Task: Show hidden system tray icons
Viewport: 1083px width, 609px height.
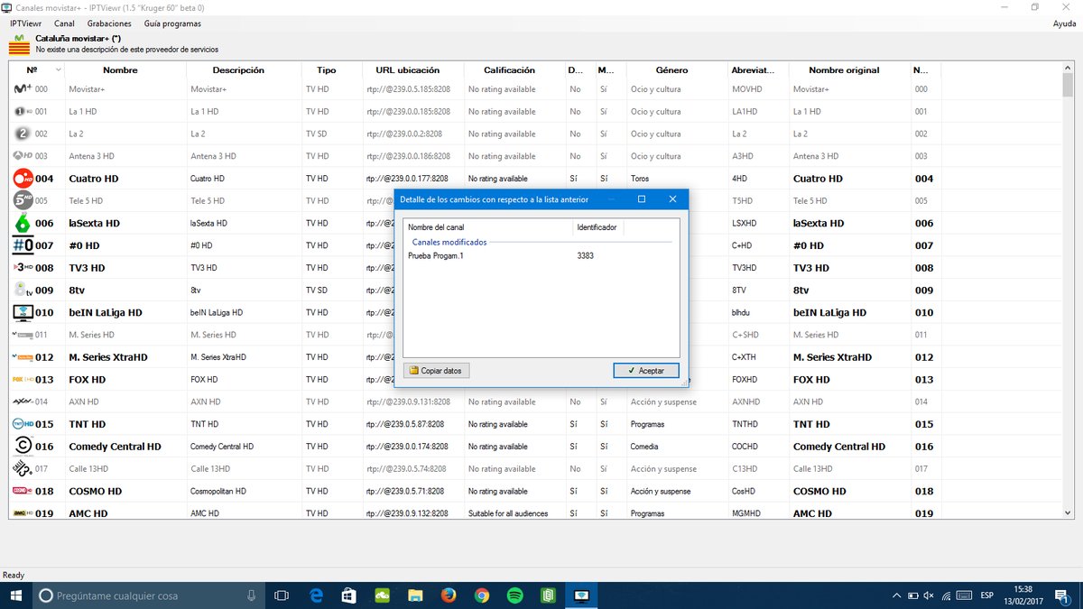Action: 897,595
